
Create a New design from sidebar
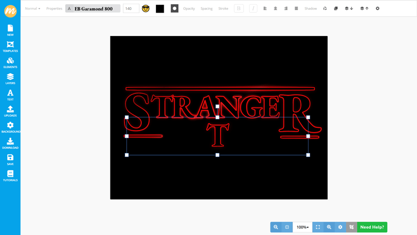tap(10, 30)
